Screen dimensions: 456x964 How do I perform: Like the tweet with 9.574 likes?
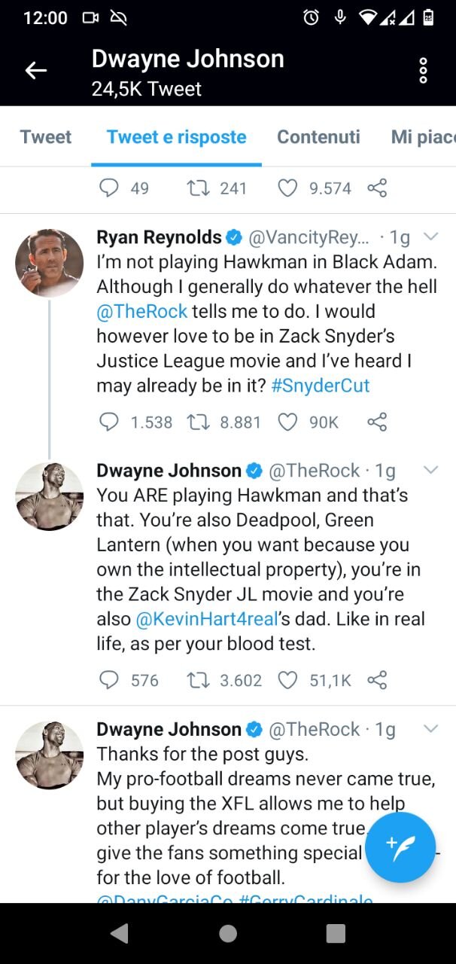(287, 188)
